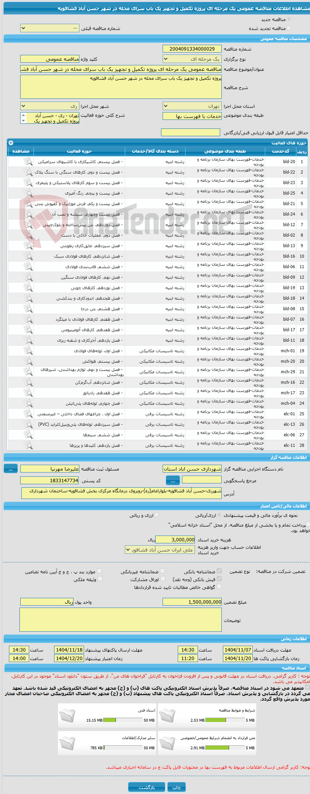Open the اسناد فنی folder icon

pos(67,715)
